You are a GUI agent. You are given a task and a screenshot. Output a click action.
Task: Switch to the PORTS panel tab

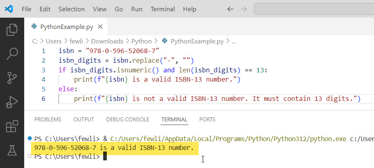click(x=207, y=119)
